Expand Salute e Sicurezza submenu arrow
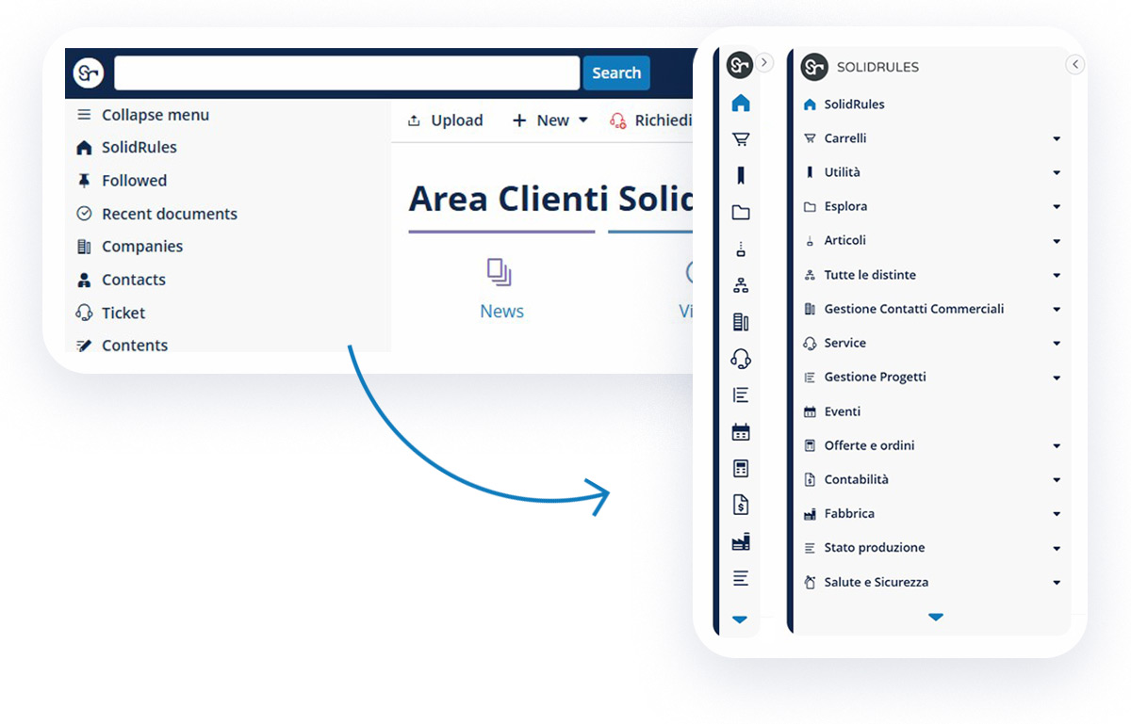This screenshot has height=724, width=1131. click(x=1057, y=583)
